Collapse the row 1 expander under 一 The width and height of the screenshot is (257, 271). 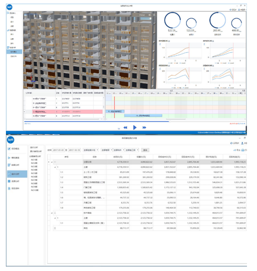55,167
